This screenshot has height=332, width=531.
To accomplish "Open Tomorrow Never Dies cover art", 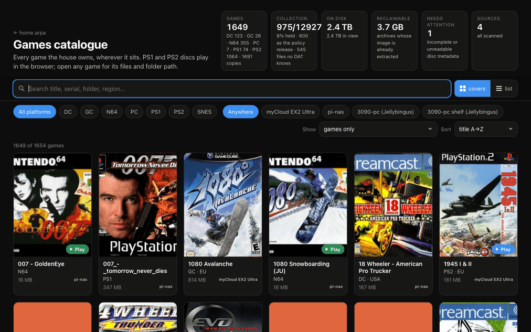I will pyautogui.click(x=138, y=205).
